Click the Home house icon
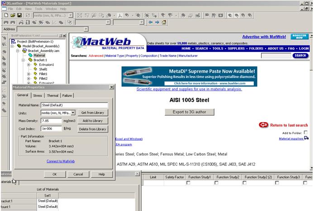This screenshot has height=211, width=314. 164,22
